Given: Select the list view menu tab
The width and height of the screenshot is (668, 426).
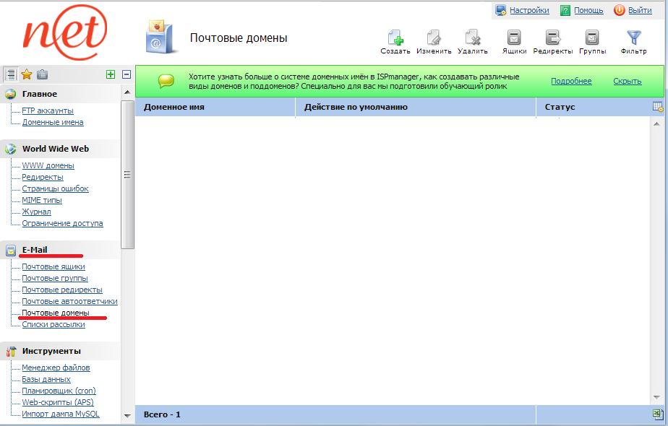Looking at the screenshot, I should (x=11, y=74).
